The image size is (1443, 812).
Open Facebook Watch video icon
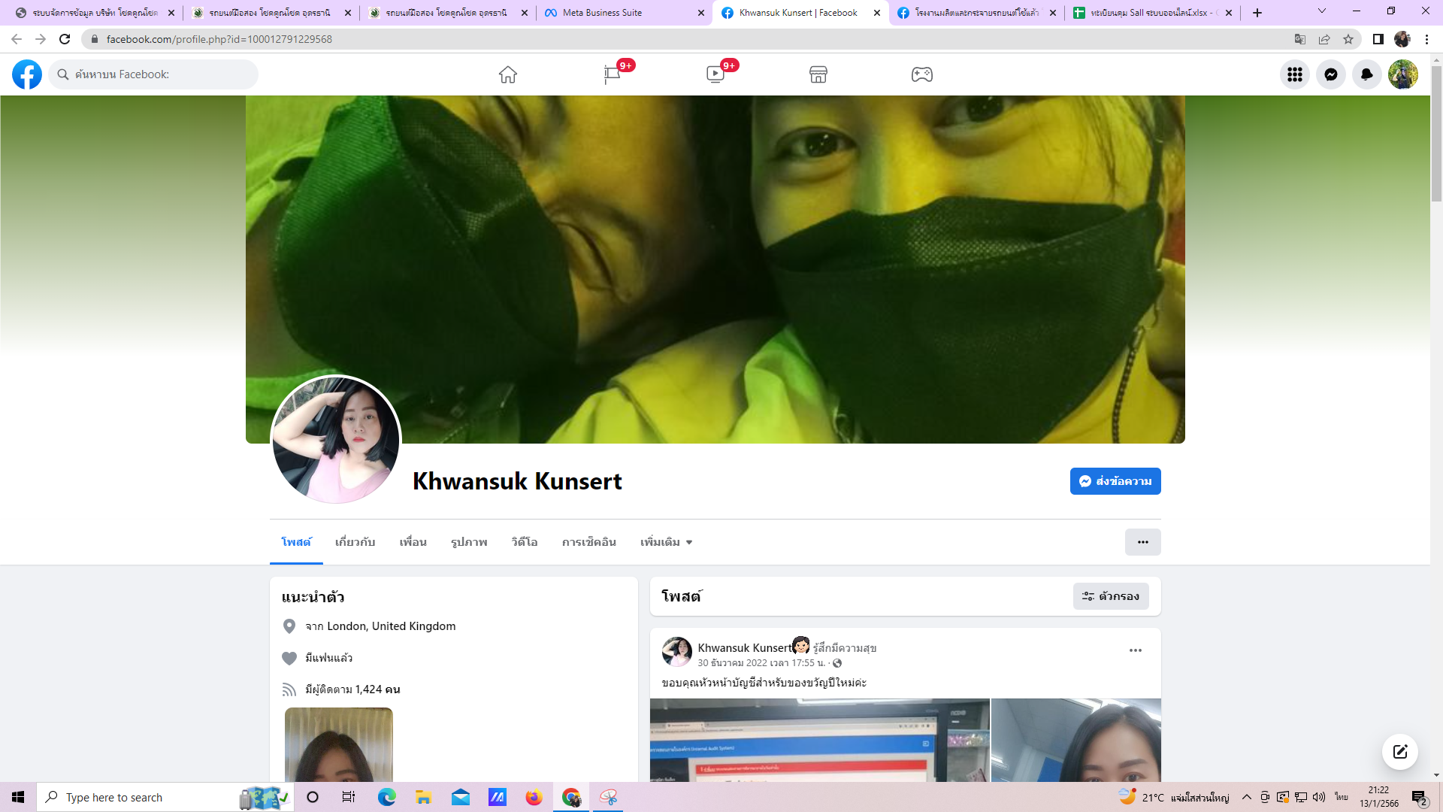point(715,74)
